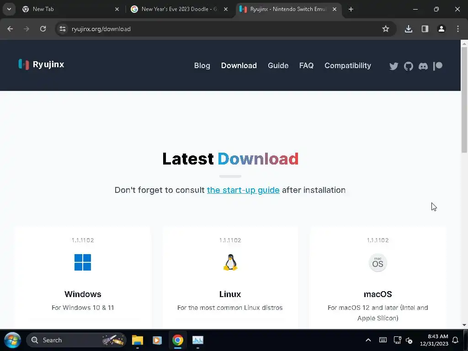Bookmark this page with the star icon
This screenshot has height=351, width=468.
(386, 29)
